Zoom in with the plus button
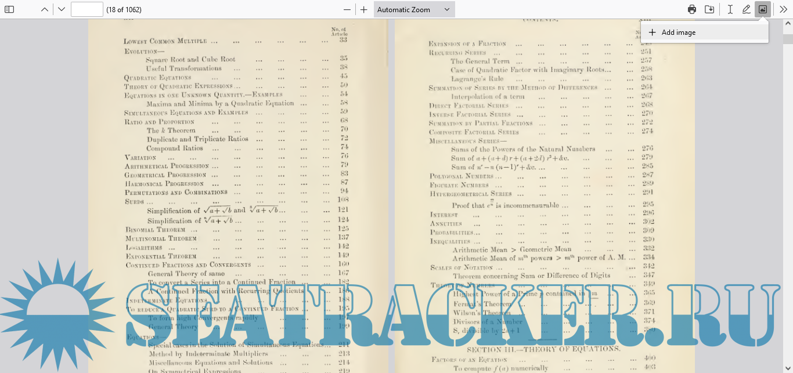The height and width of the screenshot is (373, 793). click(364, 9)
